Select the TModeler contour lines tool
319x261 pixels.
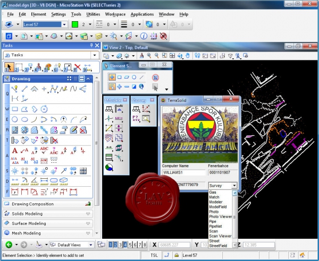(109, 138)
